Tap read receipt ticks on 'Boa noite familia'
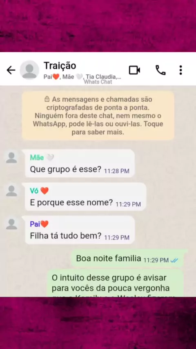196x349 pixels. tap(174, 260)
